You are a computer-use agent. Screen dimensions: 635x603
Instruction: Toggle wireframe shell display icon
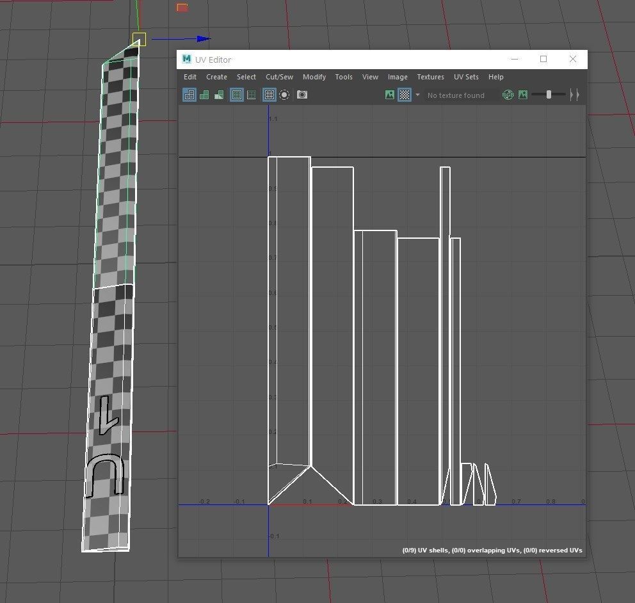point(189,95)
